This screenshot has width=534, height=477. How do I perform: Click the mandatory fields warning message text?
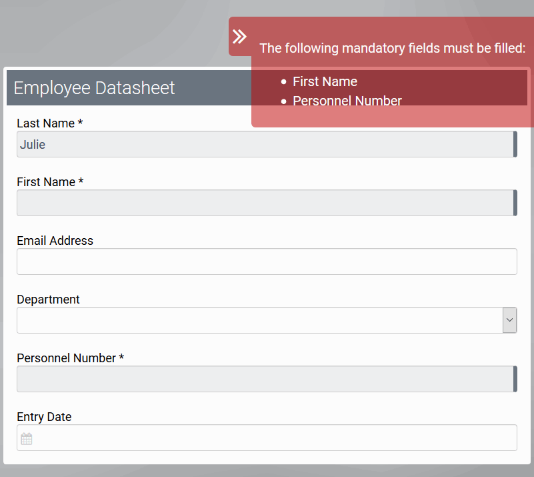click(x=392, y=48)
